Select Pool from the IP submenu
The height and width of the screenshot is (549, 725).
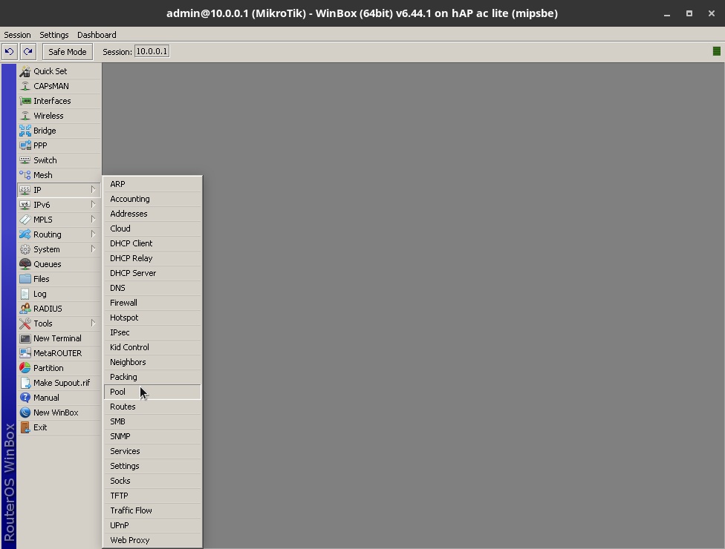pos(152,392)
